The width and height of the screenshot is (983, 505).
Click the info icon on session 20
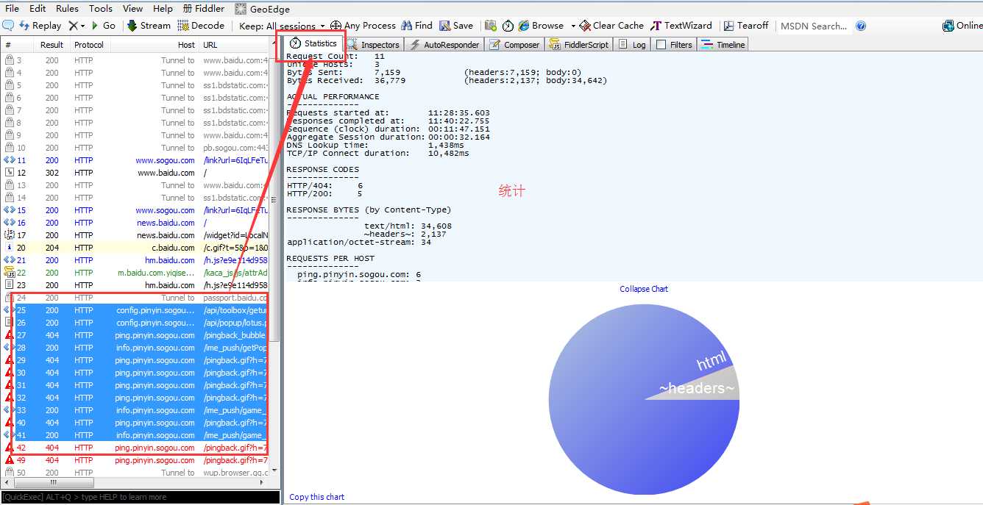tap(10, 248)
